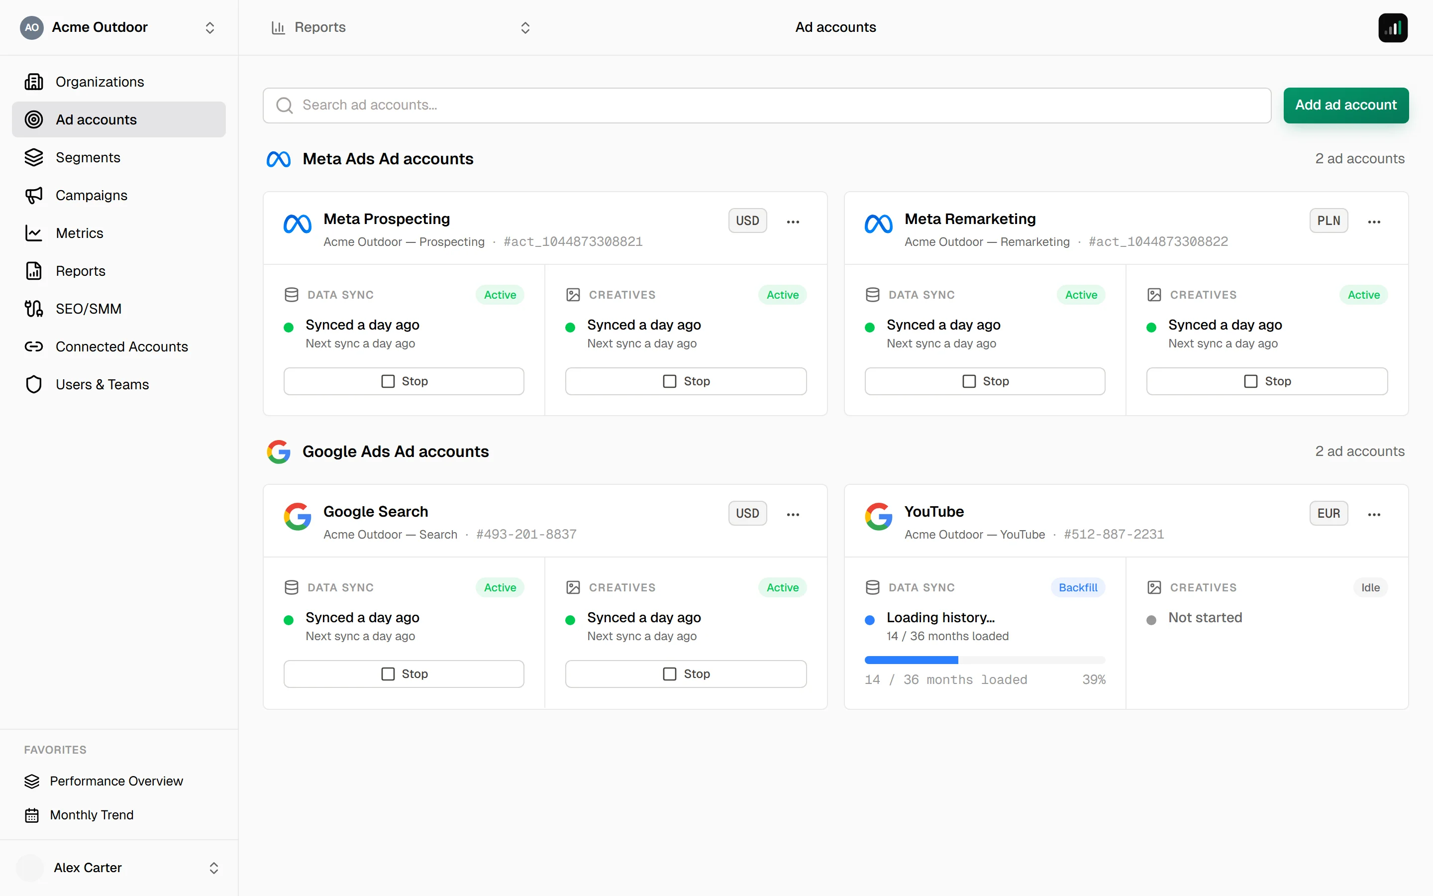Click the Data Sync database icon on YouTube card
Viewport: 1433px width, 896px height.
pos(872,587)
